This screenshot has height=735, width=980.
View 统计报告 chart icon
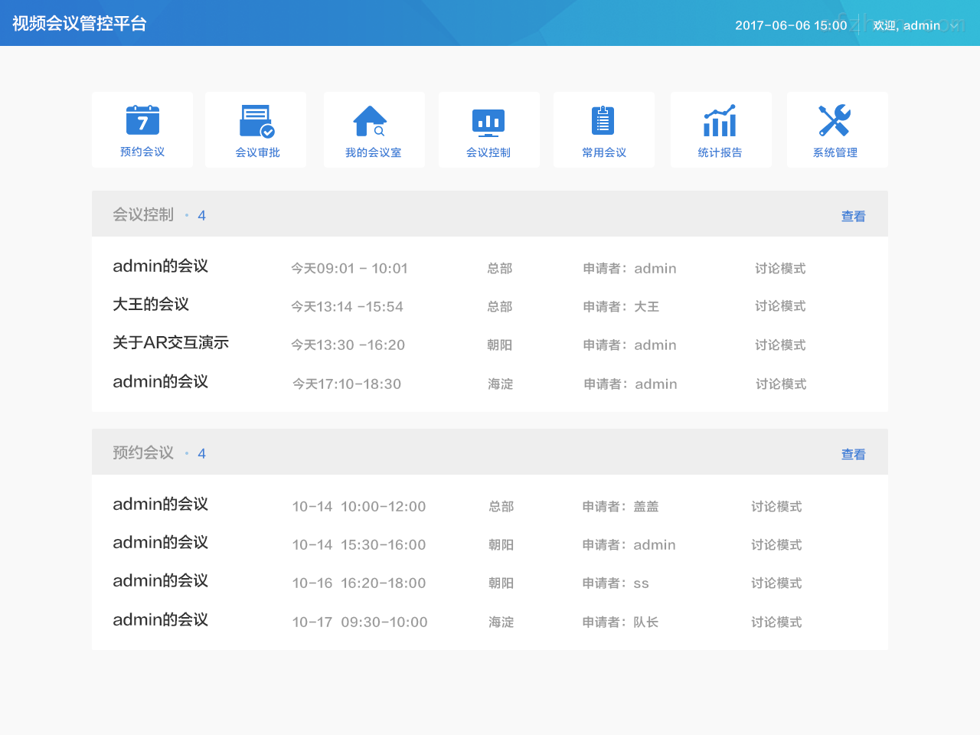[720, 121]
